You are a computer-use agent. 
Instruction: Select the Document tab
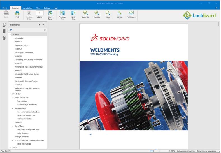coord(15,8)
